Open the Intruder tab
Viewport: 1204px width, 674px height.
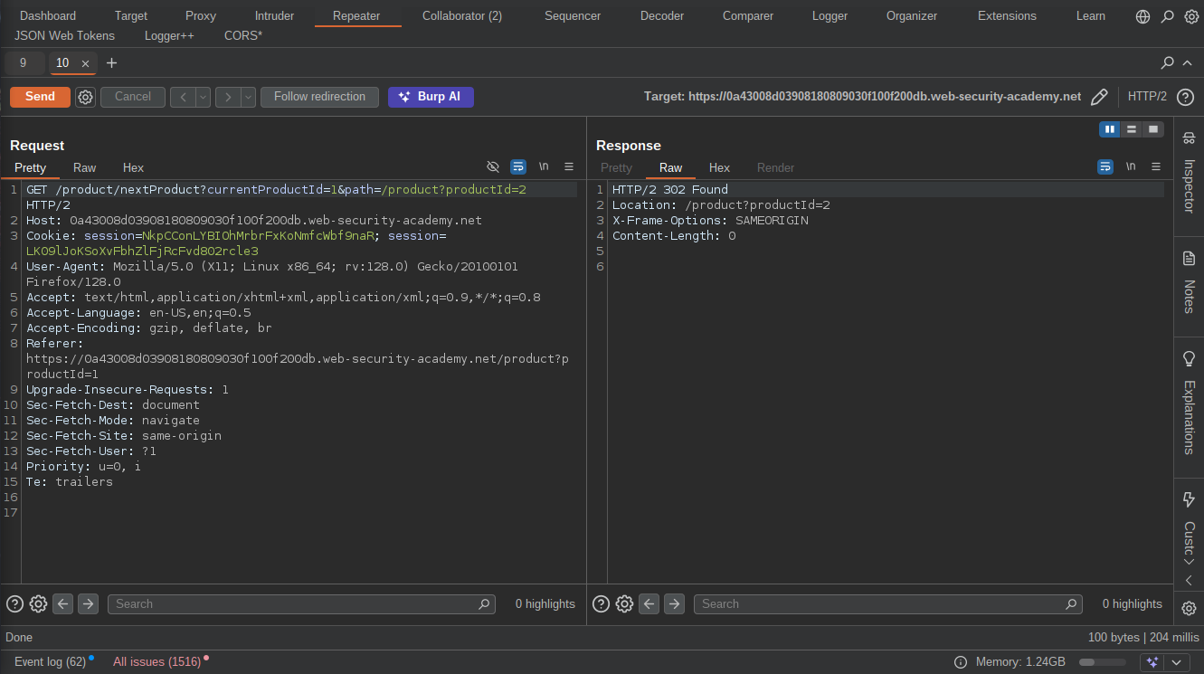(274, 15)
